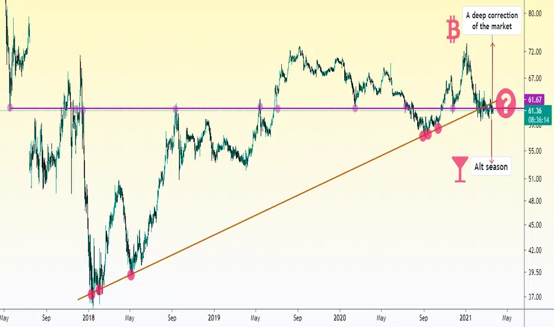Click the pink Bitcoin symbol icon
The height and width of the screenshot is (327, 554).
click(x=453, y=29)
